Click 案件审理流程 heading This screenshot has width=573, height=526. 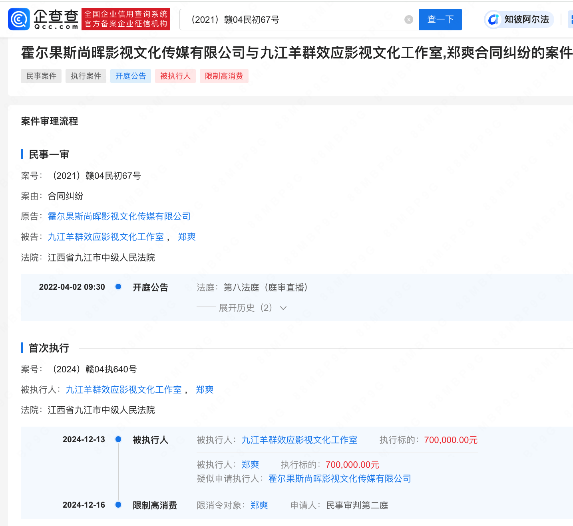[50, 121]
